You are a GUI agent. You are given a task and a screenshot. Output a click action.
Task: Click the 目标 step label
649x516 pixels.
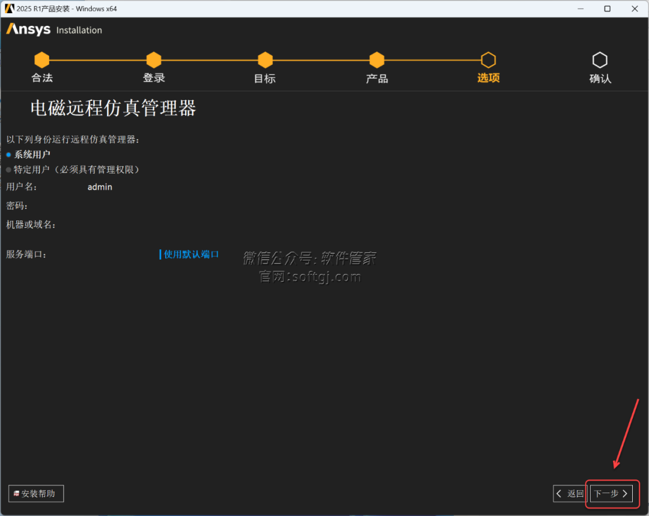coord(265,78)
